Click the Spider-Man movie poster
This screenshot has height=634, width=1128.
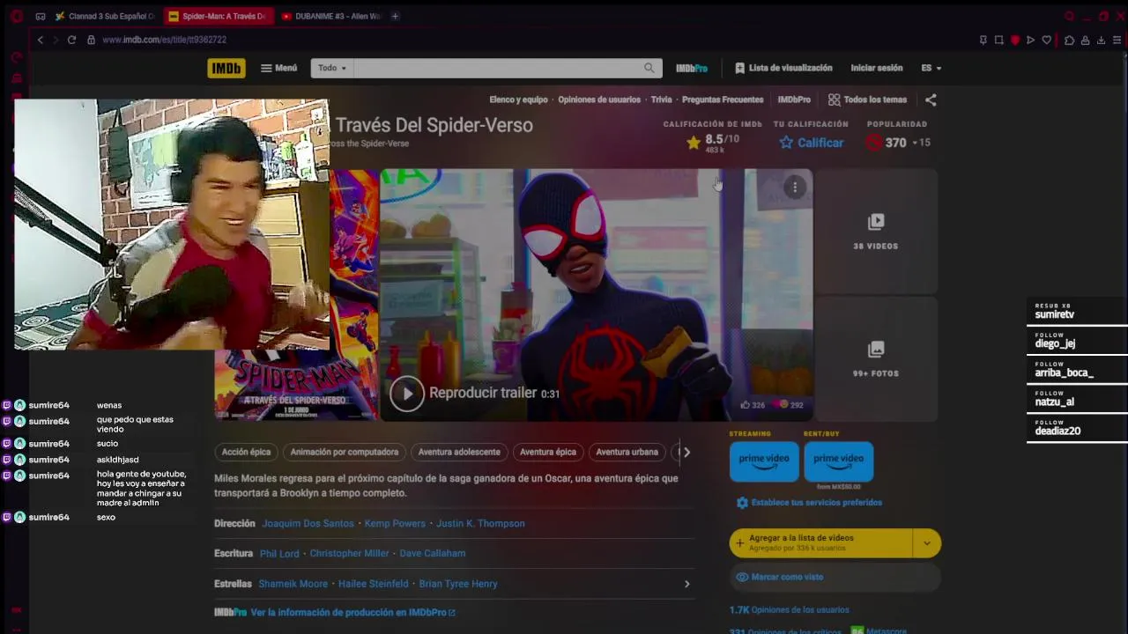tap(297, 385)
